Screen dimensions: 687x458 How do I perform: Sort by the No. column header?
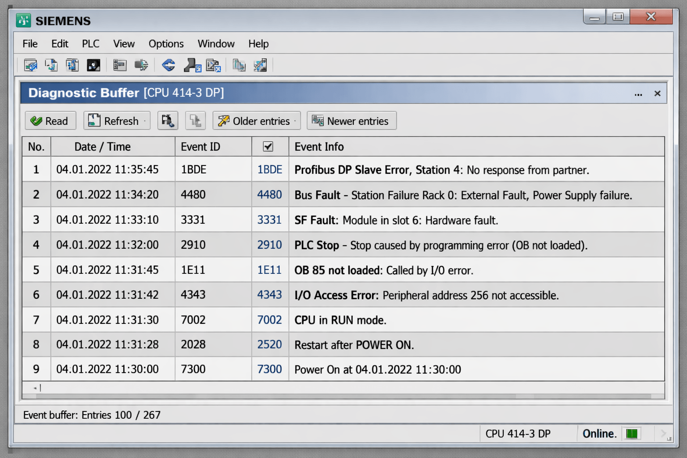click(36, 147)
